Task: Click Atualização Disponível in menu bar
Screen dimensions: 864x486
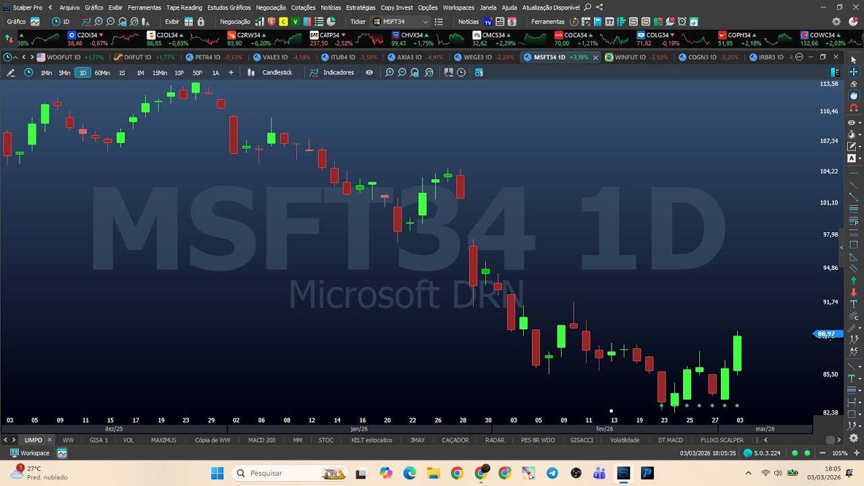Action: pyautogui.click(x=551, y=7)
